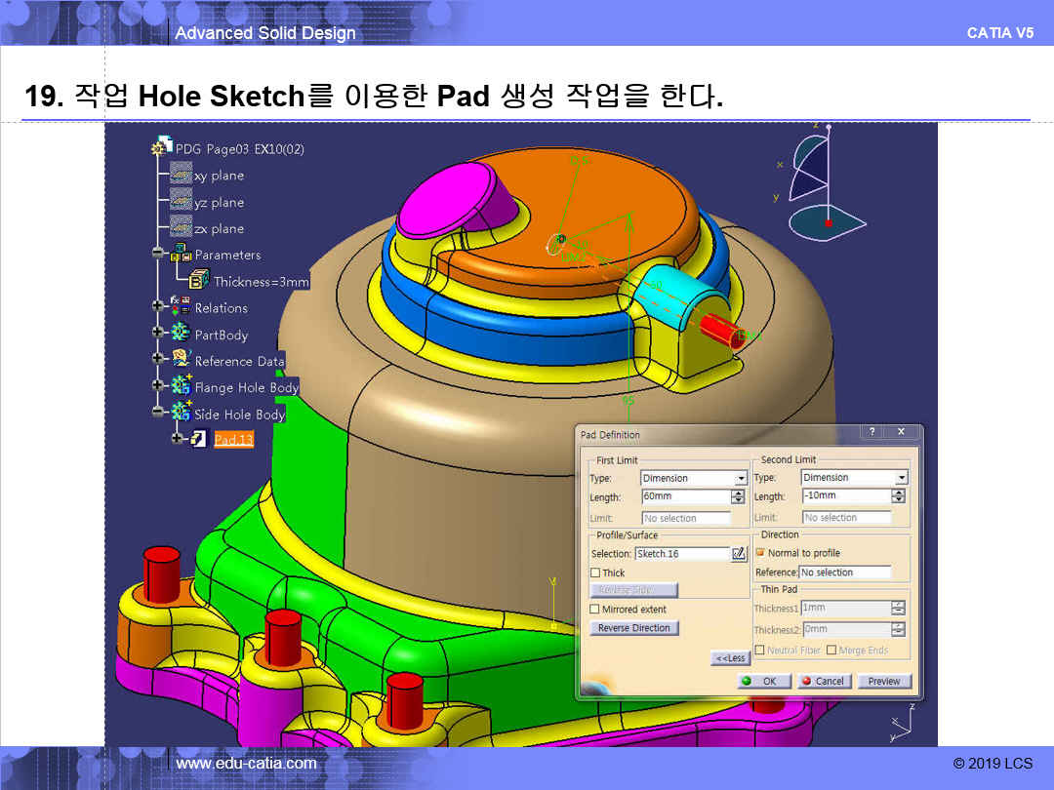The height and width of the screenshot is (790, 1054).
Task: Open the First Limit Type dropdown
Action: [741, 479]
